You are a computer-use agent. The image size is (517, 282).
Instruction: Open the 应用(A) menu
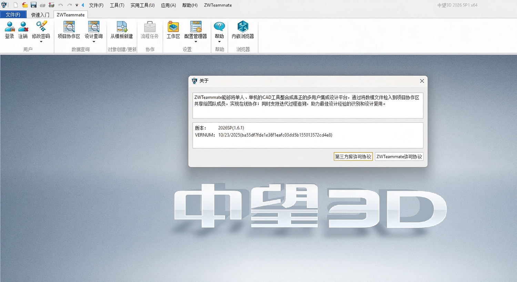[169, 5]
